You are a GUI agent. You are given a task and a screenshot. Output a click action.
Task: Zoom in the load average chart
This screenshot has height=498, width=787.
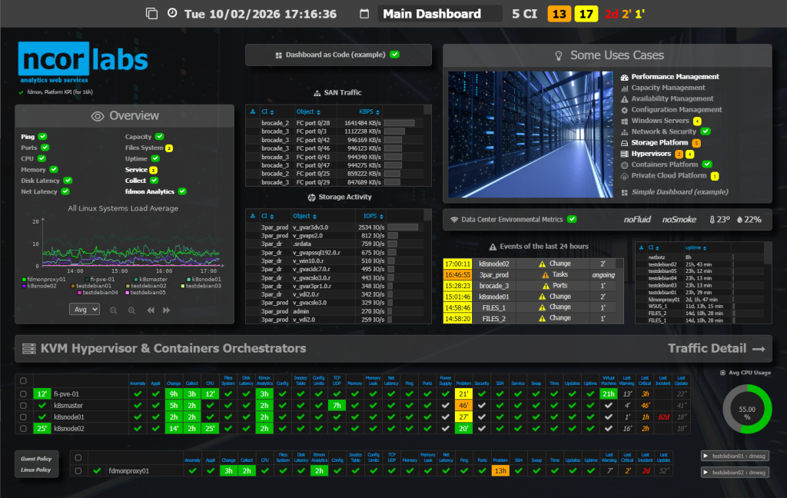(x=131, y=310)
